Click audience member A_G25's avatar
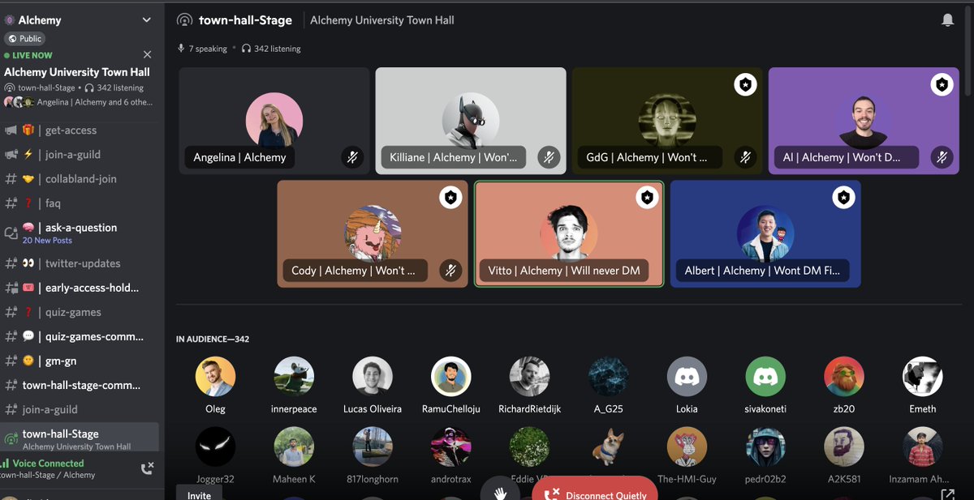This screenshot has height=500, width=974. [x=609, y=377]
